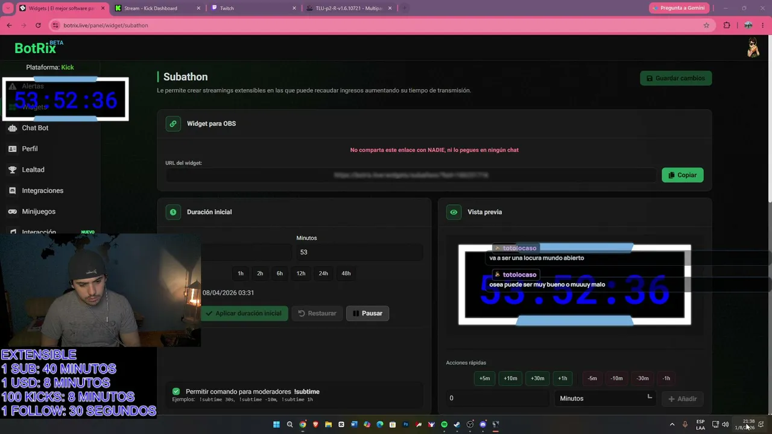Click the Guardar cambios button
This screenshot has height=434, width=772.
click(676, 78)
